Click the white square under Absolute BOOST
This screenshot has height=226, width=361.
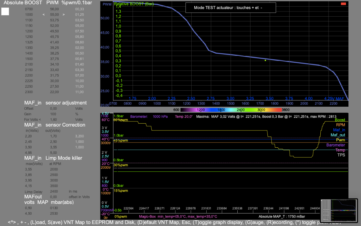pyautogui.click(x=5, y=11)
